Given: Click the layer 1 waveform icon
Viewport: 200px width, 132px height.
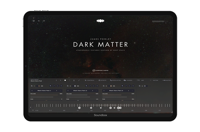Looking at the screenshot, I should [x=32, y=86].
